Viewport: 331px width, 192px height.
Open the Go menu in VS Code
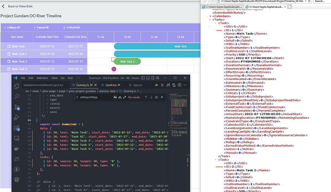pos(63,78)
